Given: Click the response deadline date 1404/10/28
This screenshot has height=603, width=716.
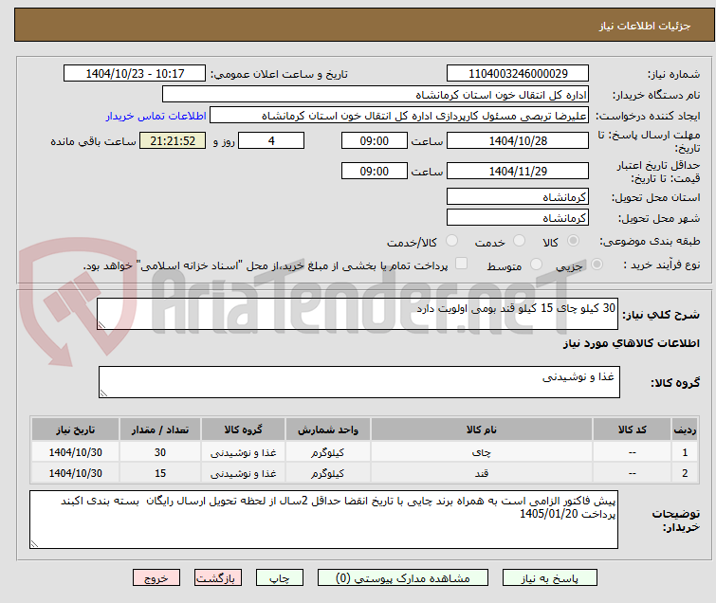Looking at the screenshot, I should coord(518,140).
